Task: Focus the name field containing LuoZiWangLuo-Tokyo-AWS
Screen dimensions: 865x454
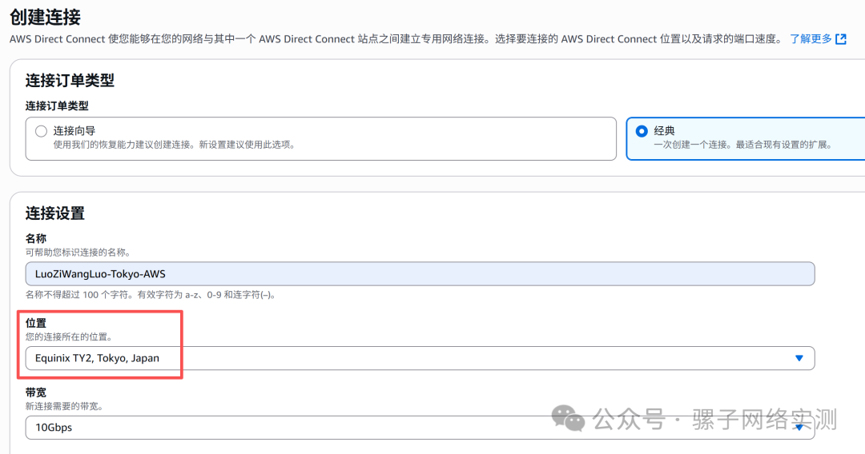Action: pyautogui.click(x=419, y=274)
